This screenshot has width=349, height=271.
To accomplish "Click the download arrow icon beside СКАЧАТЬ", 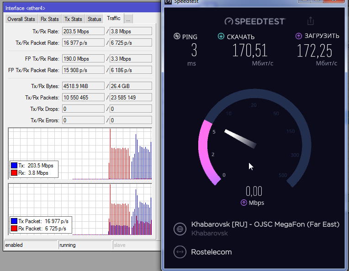I will pyautogui.click(x=221, y=36).
